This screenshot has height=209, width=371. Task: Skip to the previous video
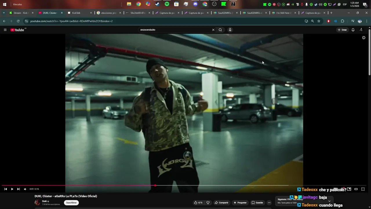click(6, 189)
